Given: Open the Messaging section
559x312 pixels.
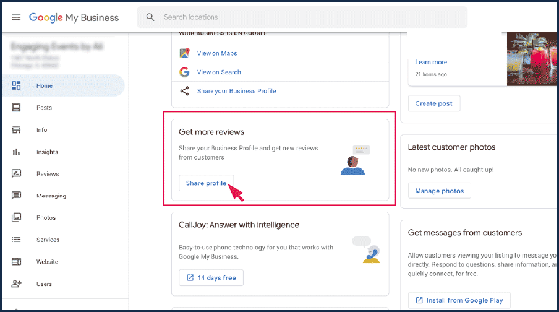Looking at the screenshot, I should click(x=51, y=196).
